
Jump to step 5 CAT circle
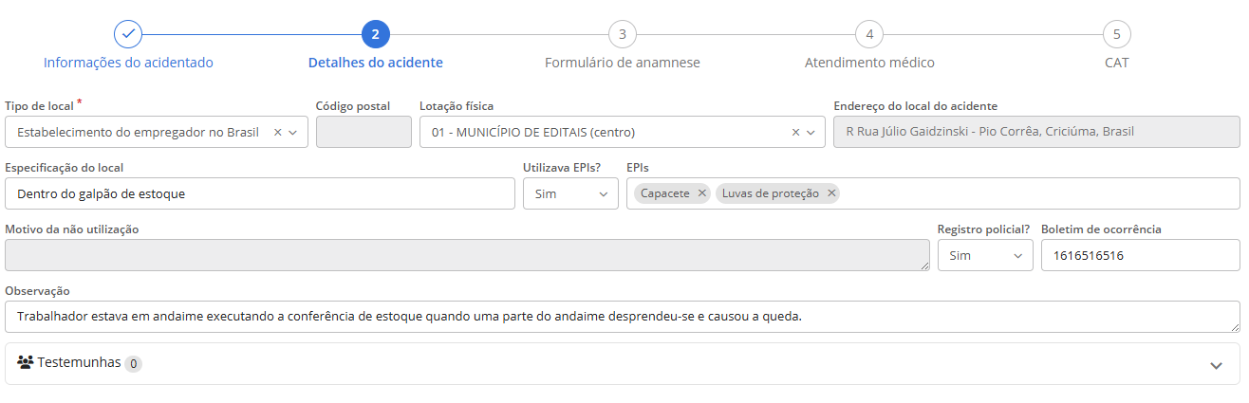coord(1116,34)
